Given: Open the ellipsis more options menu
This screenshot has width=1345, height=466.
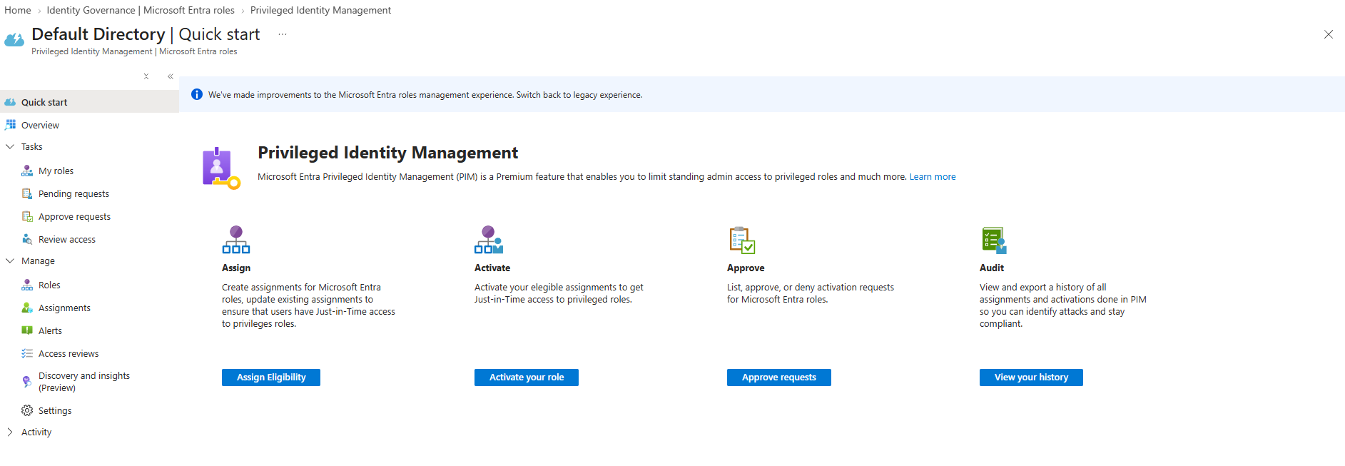Looking at the screenshot, I should pyautogui.click(x=283, y=34).
